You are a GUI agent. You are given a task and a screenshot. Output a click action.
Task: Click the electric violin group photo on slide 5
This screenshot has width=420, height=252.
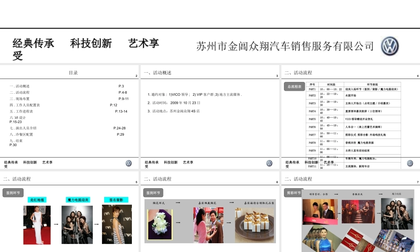coord(77,225)
